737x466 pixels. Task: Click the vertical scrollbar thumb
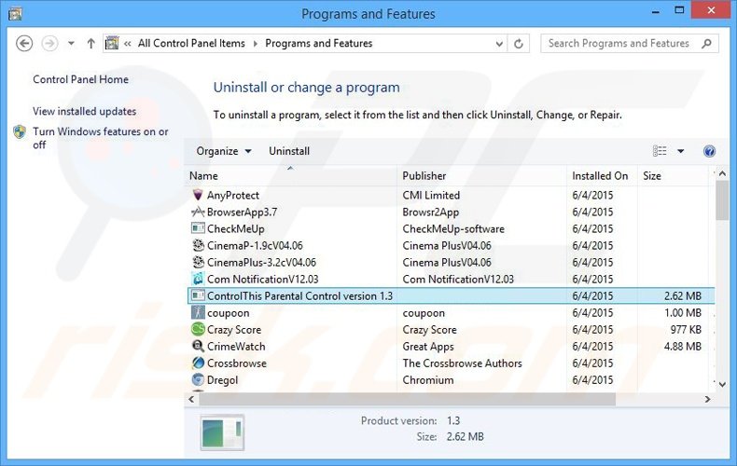[722, 200]
